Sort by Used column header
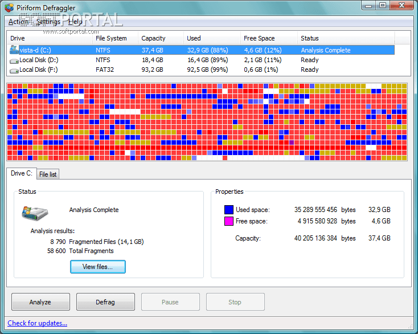 (212, 38)
